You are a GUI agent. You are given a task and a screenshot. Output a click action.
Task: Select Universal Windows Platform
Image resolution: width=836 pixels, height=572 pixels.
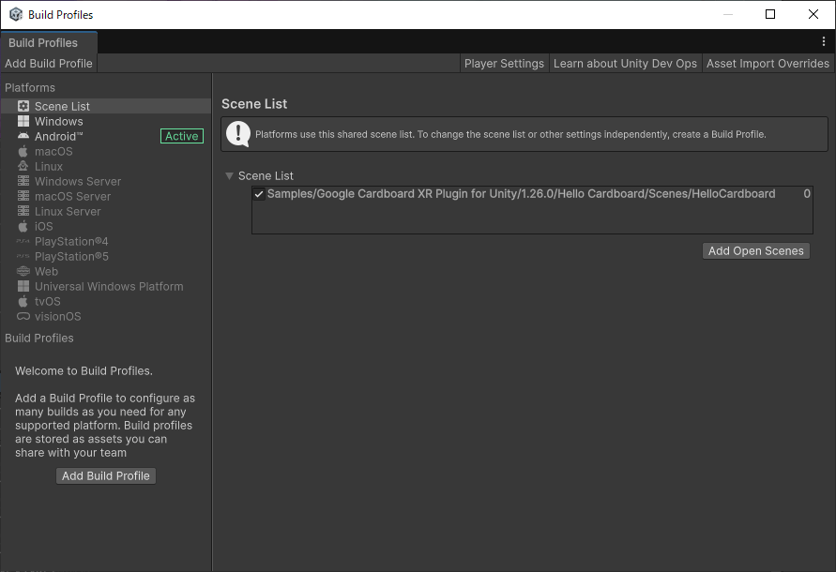[106, 286]
